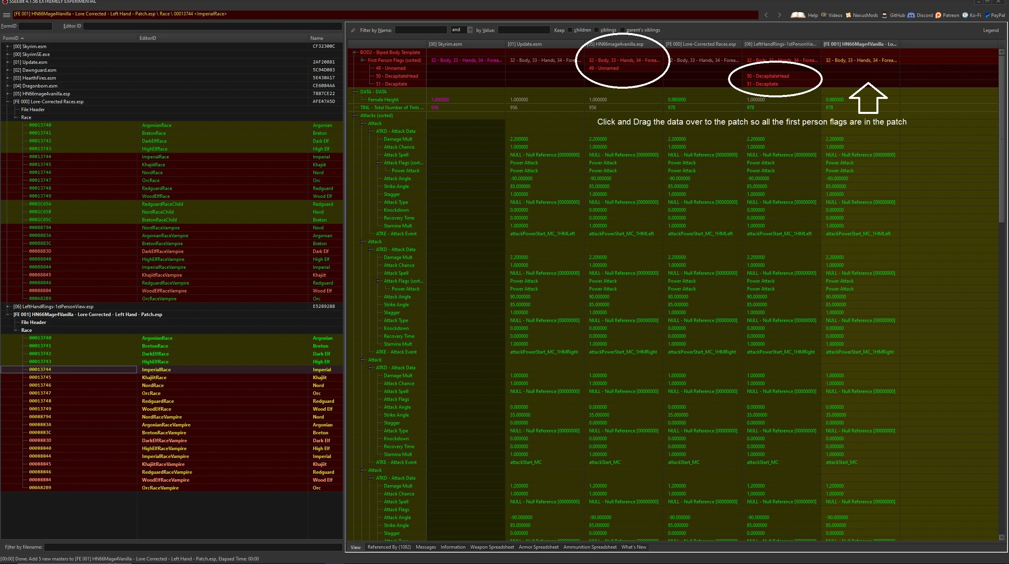
Task: Click the Legend button
Action: (990, 30)
